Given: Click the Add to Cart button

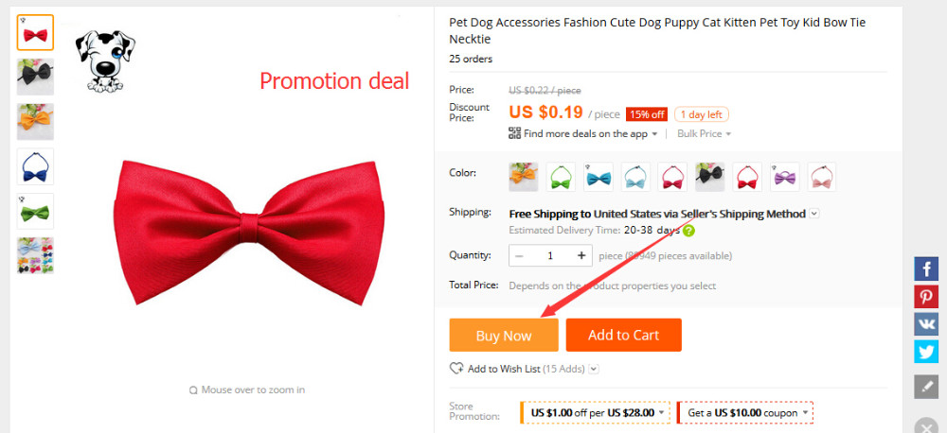Looking at the screenshot, I should click(623, 335).
